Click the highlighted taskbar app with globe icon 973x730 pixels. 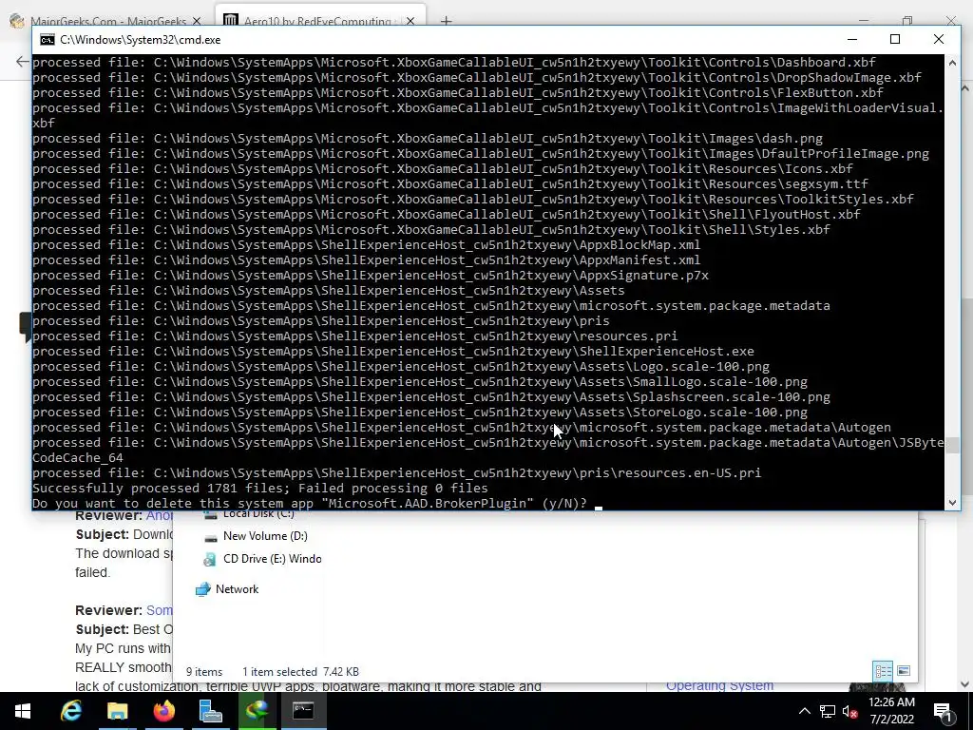click(257, 711)
